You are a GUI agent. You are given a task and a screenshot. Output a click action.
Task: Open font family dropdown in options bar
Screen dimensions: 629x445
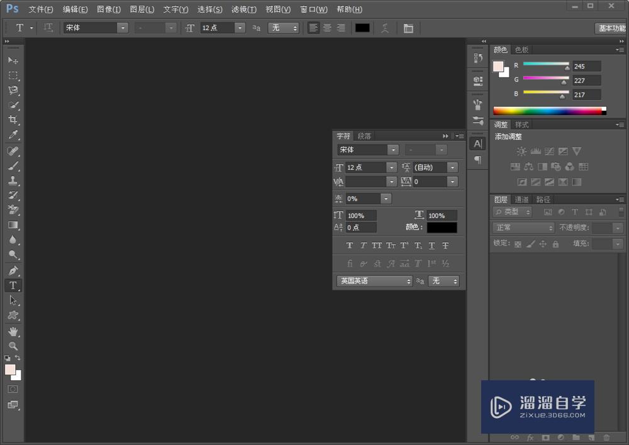coord(123,28)
